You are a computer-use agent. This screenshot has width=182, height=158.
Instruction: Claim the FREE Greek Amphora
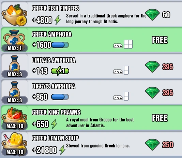click(x=160, y=40)
